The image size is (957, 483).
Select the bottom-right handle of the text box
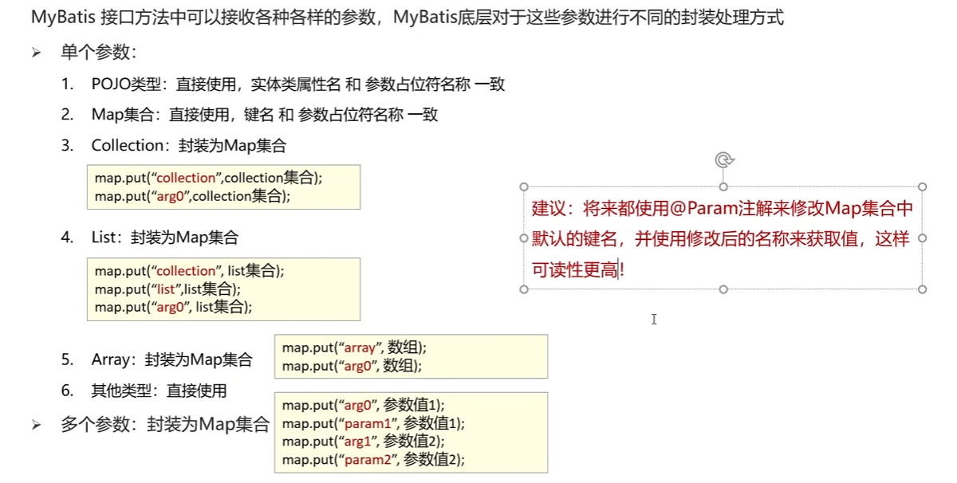point(923,289)
